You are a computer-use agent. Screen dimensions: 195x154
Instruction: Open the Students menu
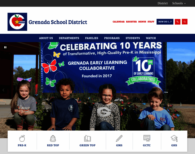click(x=133, y=38)
